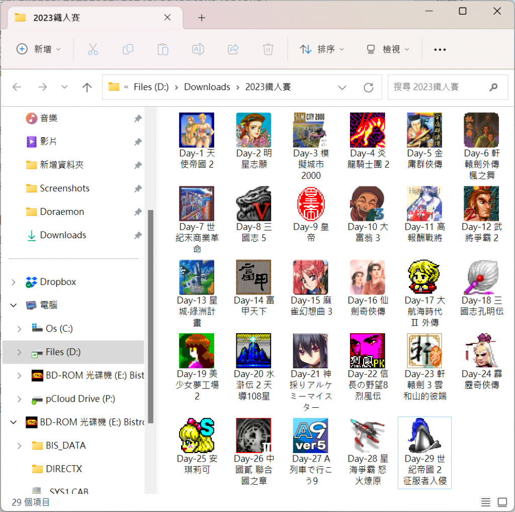Click the Delete trash can icon
The image size is (515, 512).
click(x=268, y=50)
